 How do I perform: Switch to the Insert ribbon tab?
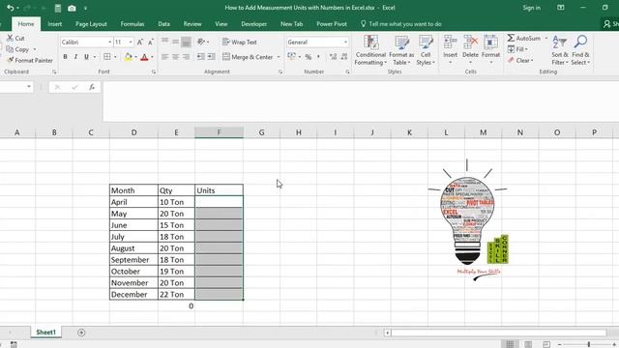point(54,24)
